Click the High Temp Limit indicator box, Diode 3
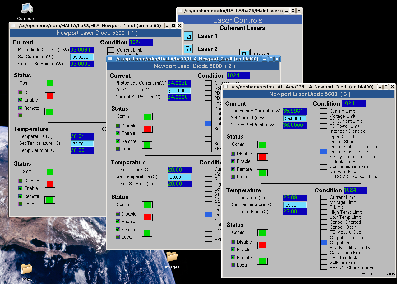This screenshot has height=284, width=397. (324, 212)
